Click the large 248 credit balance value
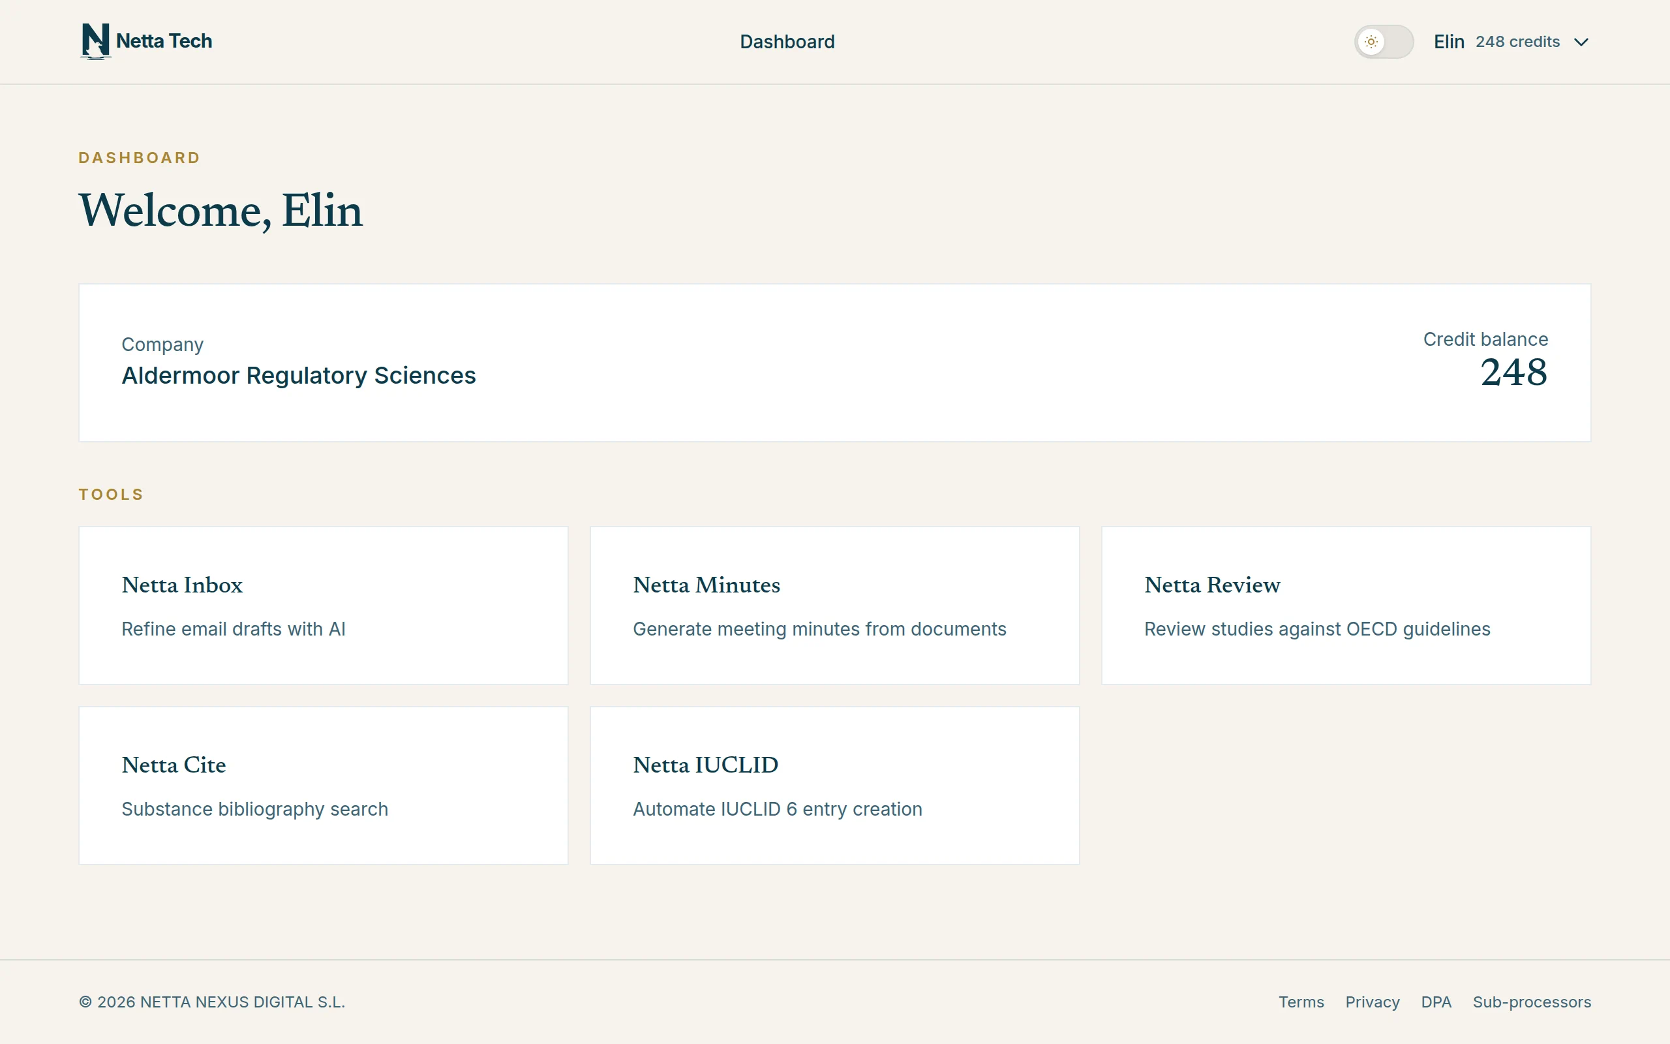 (x=1514, y=372)
